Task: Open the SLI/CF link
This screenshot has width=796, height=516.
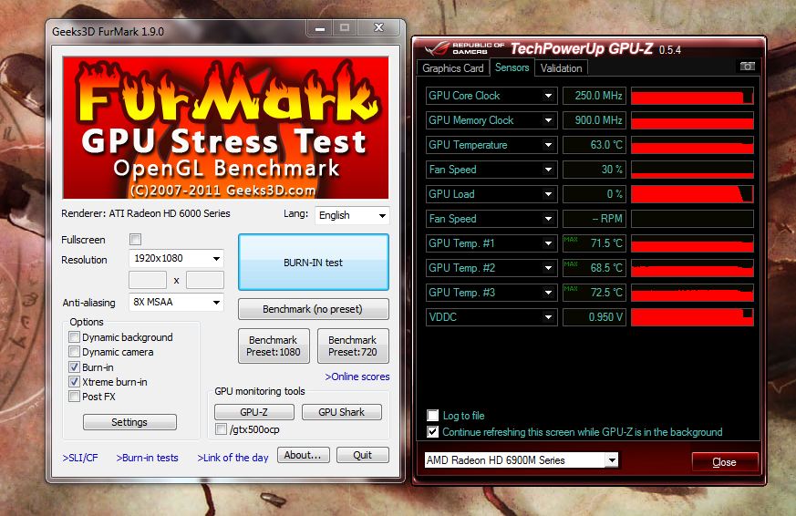Action: 80,458
